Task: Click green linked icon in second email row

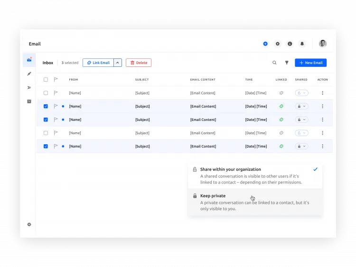Action: [281, 106]
